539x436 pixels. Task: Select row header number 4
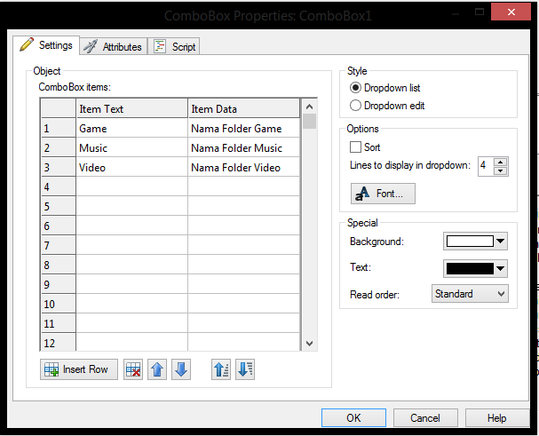(x=58, y=186)
